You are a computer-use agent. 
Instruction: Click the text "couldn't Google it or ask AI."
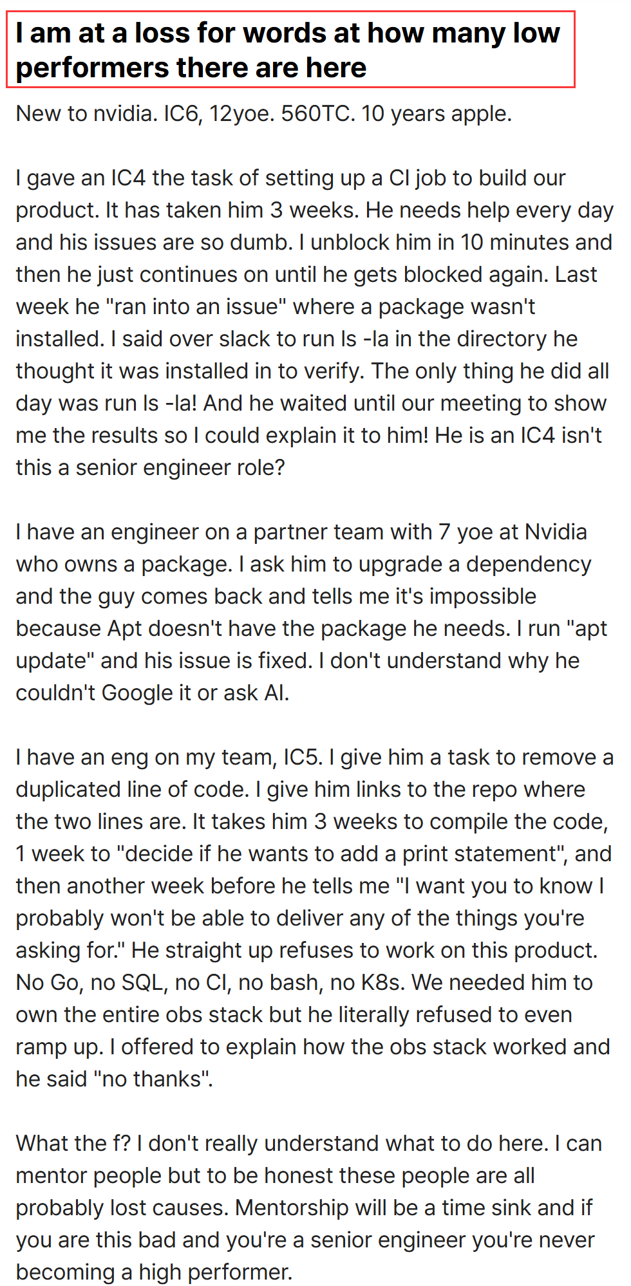tap(153, 693)
